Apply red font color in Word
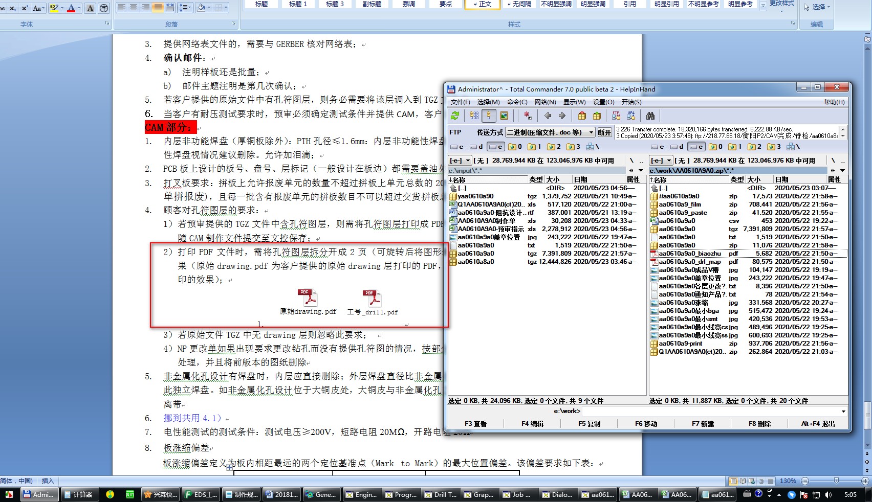This screenshot has width=872, height=502. coord(71,8)
